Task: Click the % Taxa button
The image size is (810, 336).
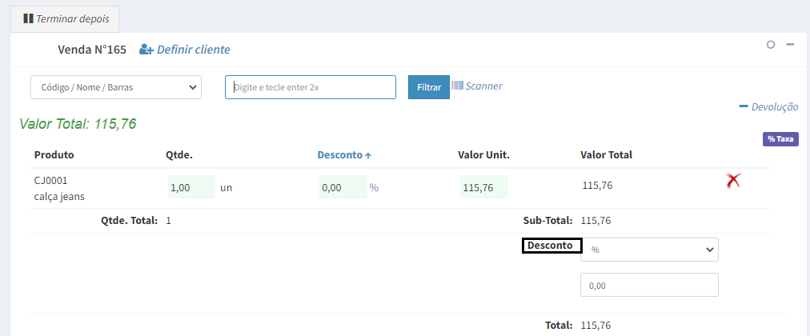Action: (780, 139)
